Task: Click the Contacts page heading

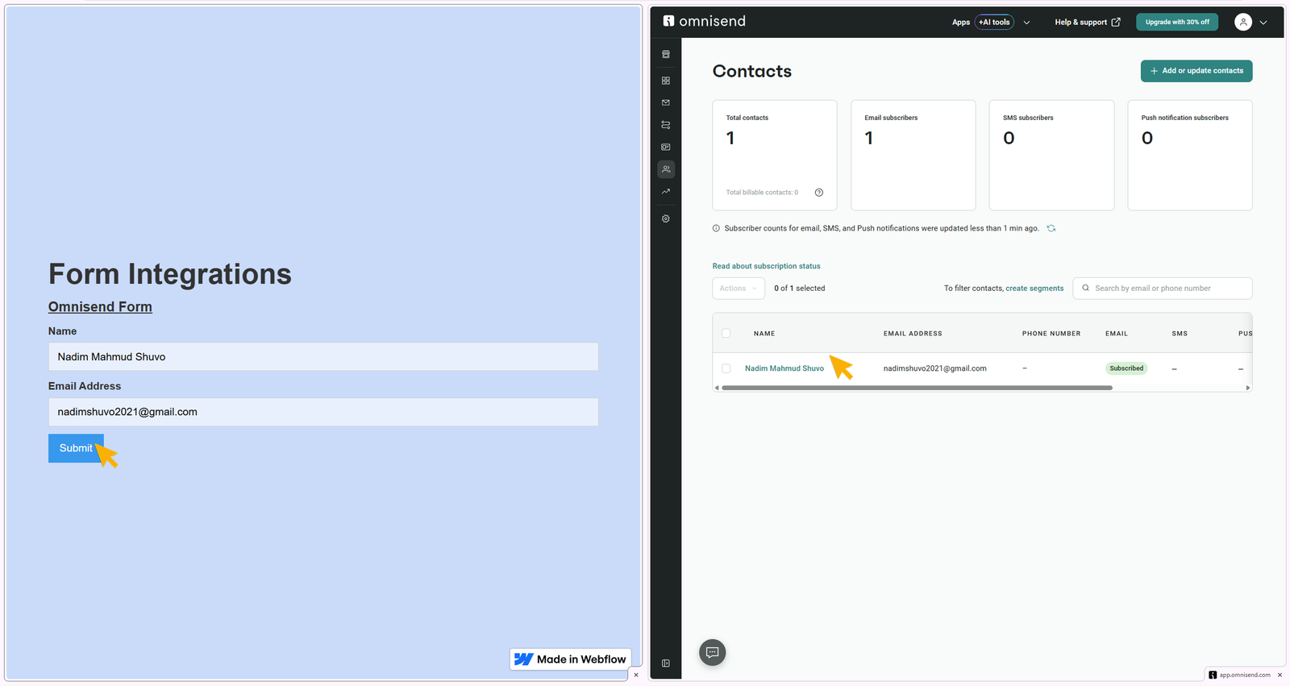Action: 752,71
